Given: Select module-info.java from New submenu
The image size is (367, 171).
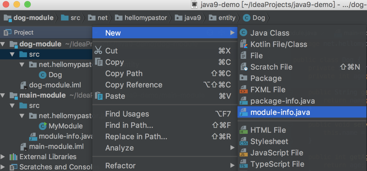Looking at the screenshot, I should click(x=280, y=112).
